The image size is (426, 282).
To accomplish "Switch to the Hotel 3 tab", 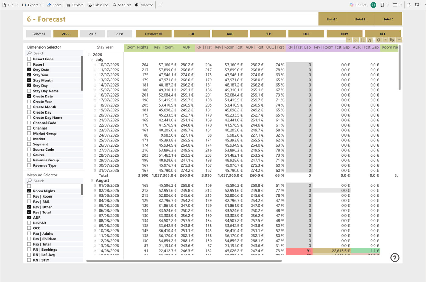I will click(388, 19).
